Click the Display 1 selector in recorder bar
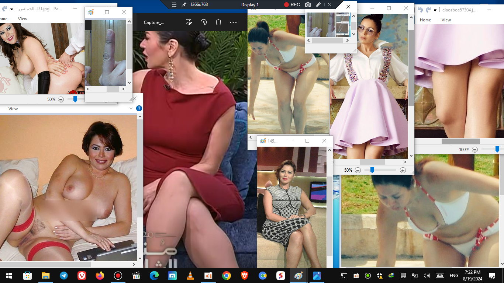 (250, 4)
